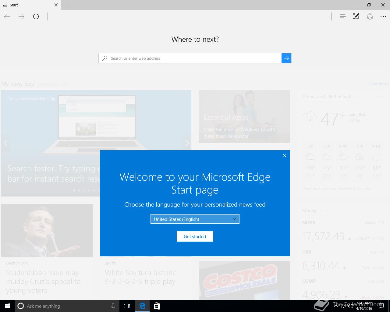The image size is (390, 312).
Task: Click the Cortana microphone icon
Action: tap(113, 306)
